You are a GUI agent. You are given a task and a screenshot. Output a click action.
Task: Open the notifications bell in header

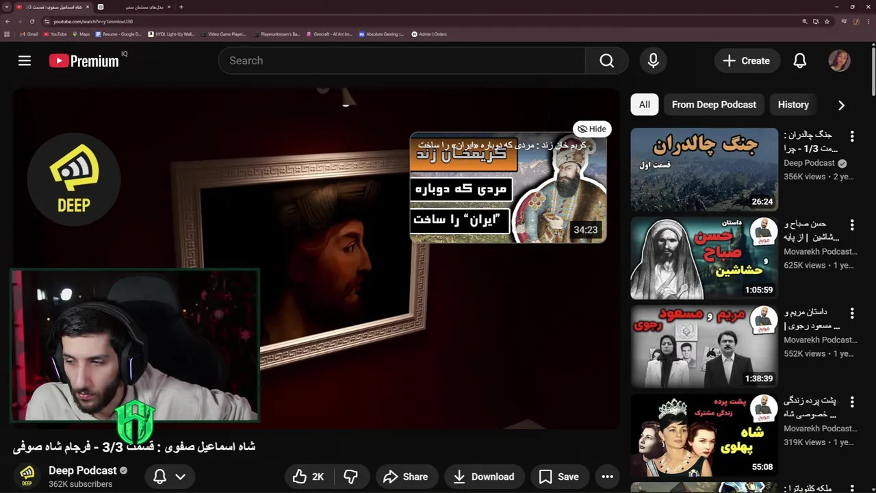coord(800,61)
